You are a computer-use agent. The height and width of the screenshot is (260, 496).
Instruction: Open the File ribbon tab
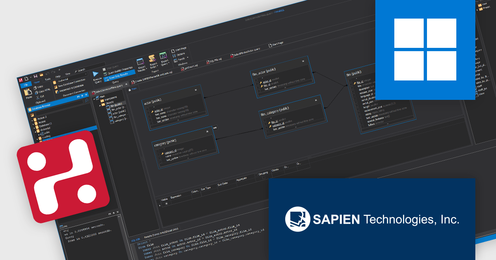(x=26, y=85)
